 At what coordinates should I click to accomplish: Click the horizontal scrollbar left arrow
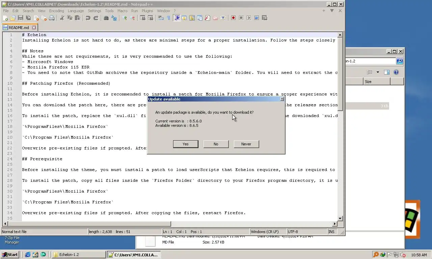pyautogui.click(x=5, y=224)
